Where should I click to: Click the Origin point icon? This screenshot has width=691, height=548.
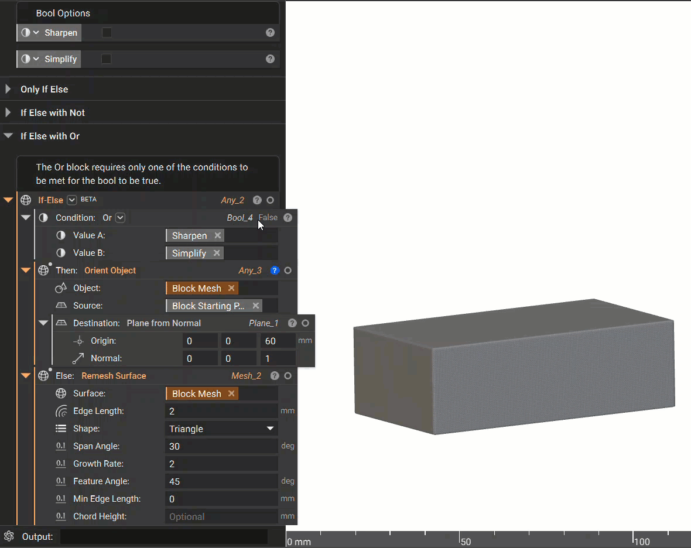point(78,341)
